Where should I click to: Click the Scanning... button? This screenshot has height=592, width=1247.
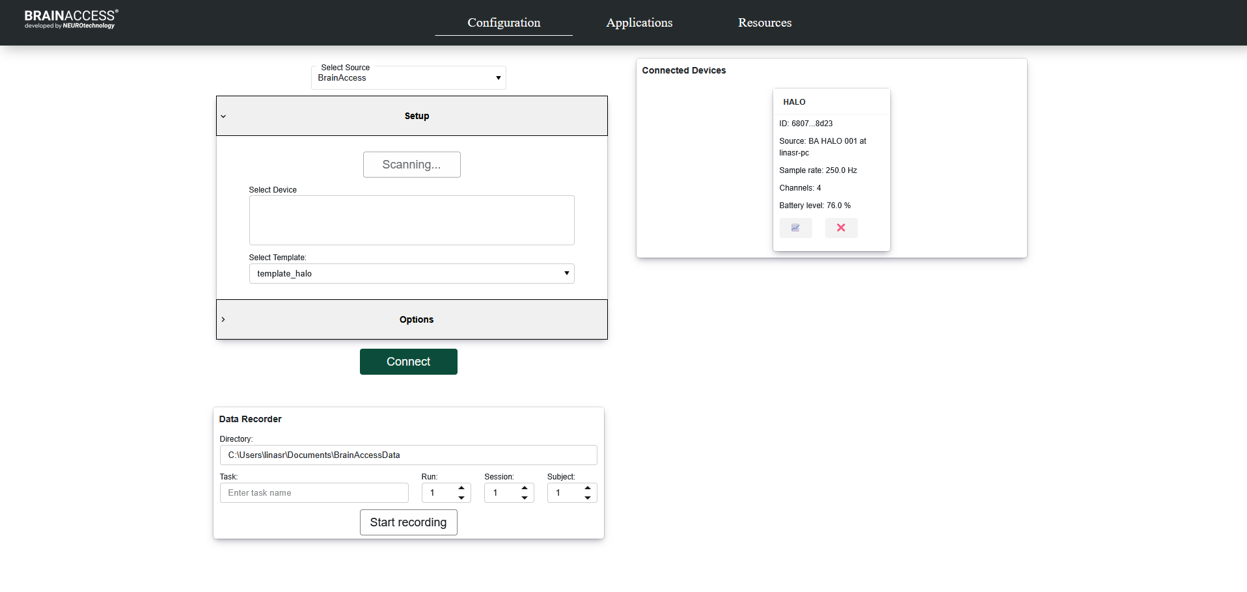411,165
